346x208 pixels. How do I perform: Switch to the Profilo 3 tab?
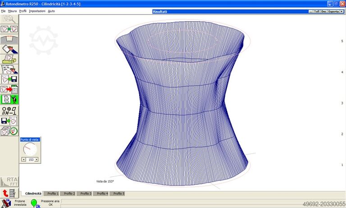(x=86, y=193)
